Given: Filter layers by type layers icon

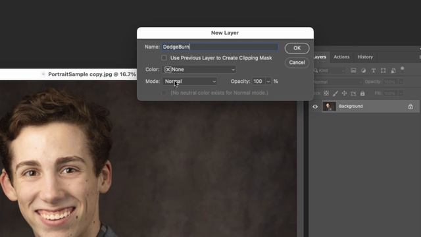Looking at the screenshot, I should point(373,70).
